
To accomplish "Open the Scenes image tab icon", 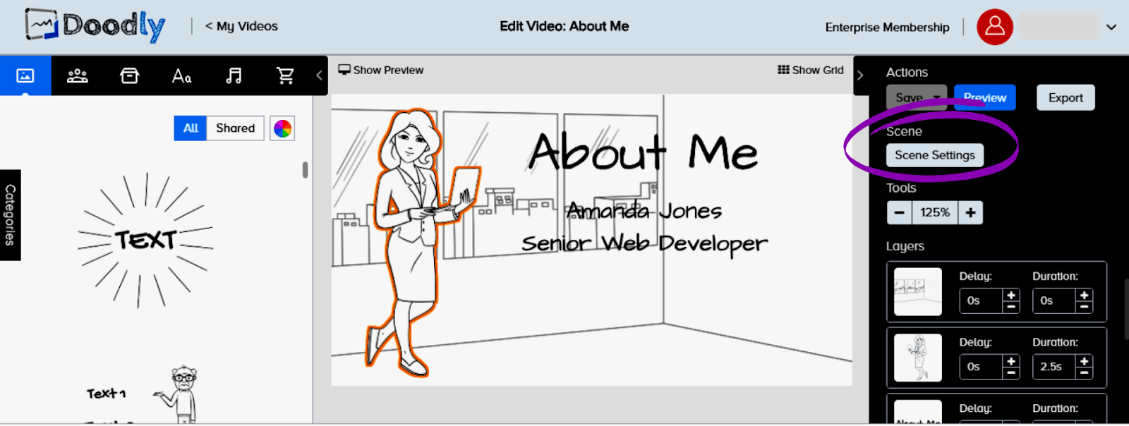I will coord(25,75).
